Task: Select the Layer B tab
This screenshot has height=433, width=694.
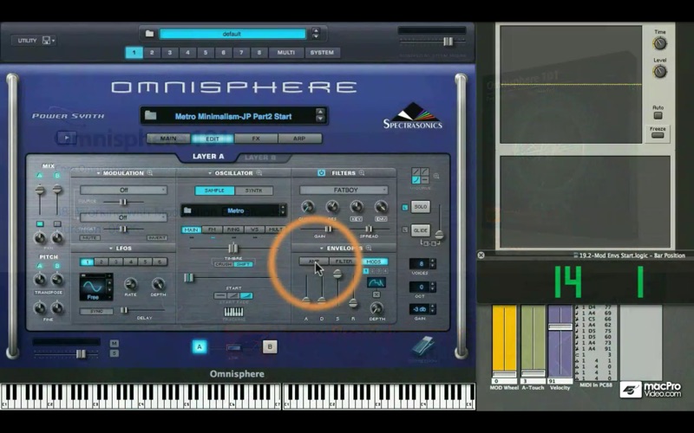Action: 259,158
